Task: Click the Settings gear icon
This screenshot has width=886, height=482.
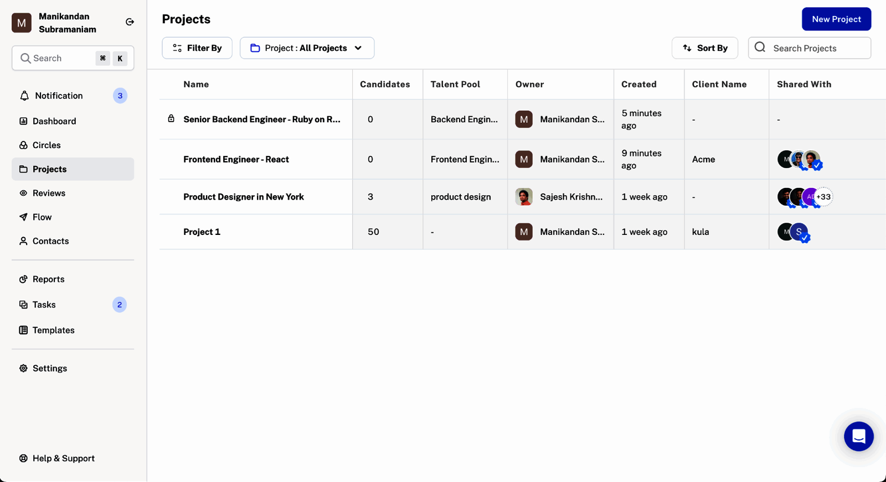Action: (x=23, y=368)
